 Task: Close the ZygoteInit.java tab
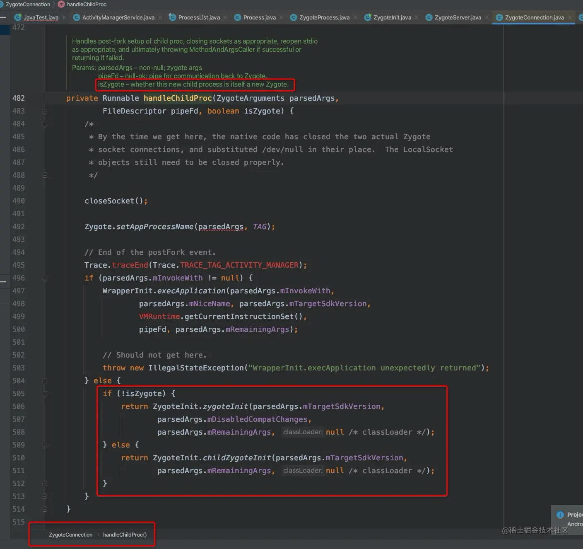pos(417,17)
